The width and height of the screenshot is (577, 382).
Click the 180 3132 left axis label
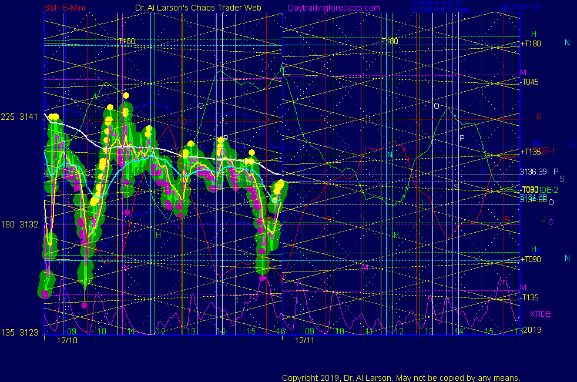pyautogui.click(x=19, y=224)
